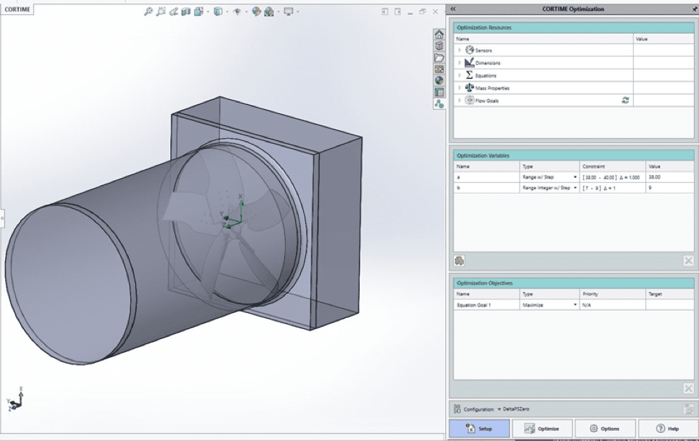Click the coordinate triad in the viewport corner
This screenshot has height=441, width=699.
coord(14,399)
